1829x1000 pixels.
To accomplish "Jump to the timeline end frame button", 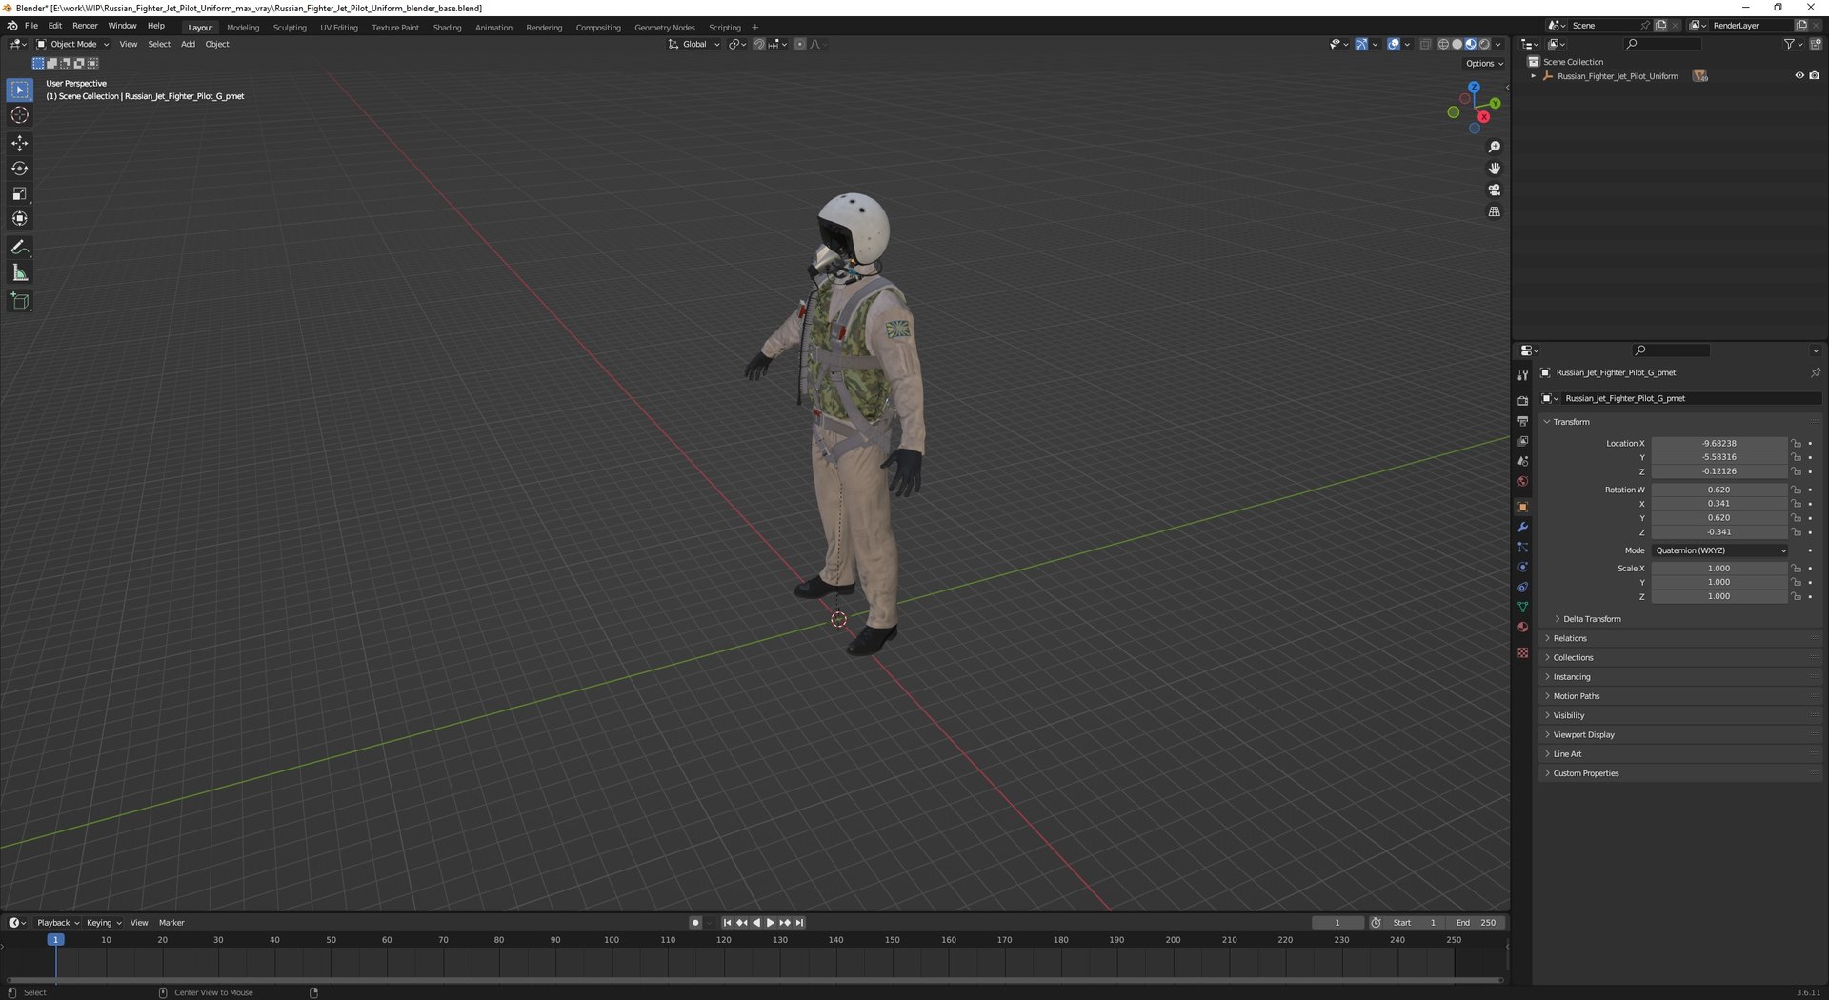I will 800,923.
